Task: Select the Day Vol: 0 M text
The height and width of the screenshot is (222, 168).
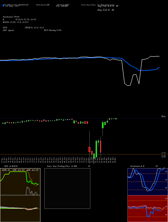Action: pos(106,10)
